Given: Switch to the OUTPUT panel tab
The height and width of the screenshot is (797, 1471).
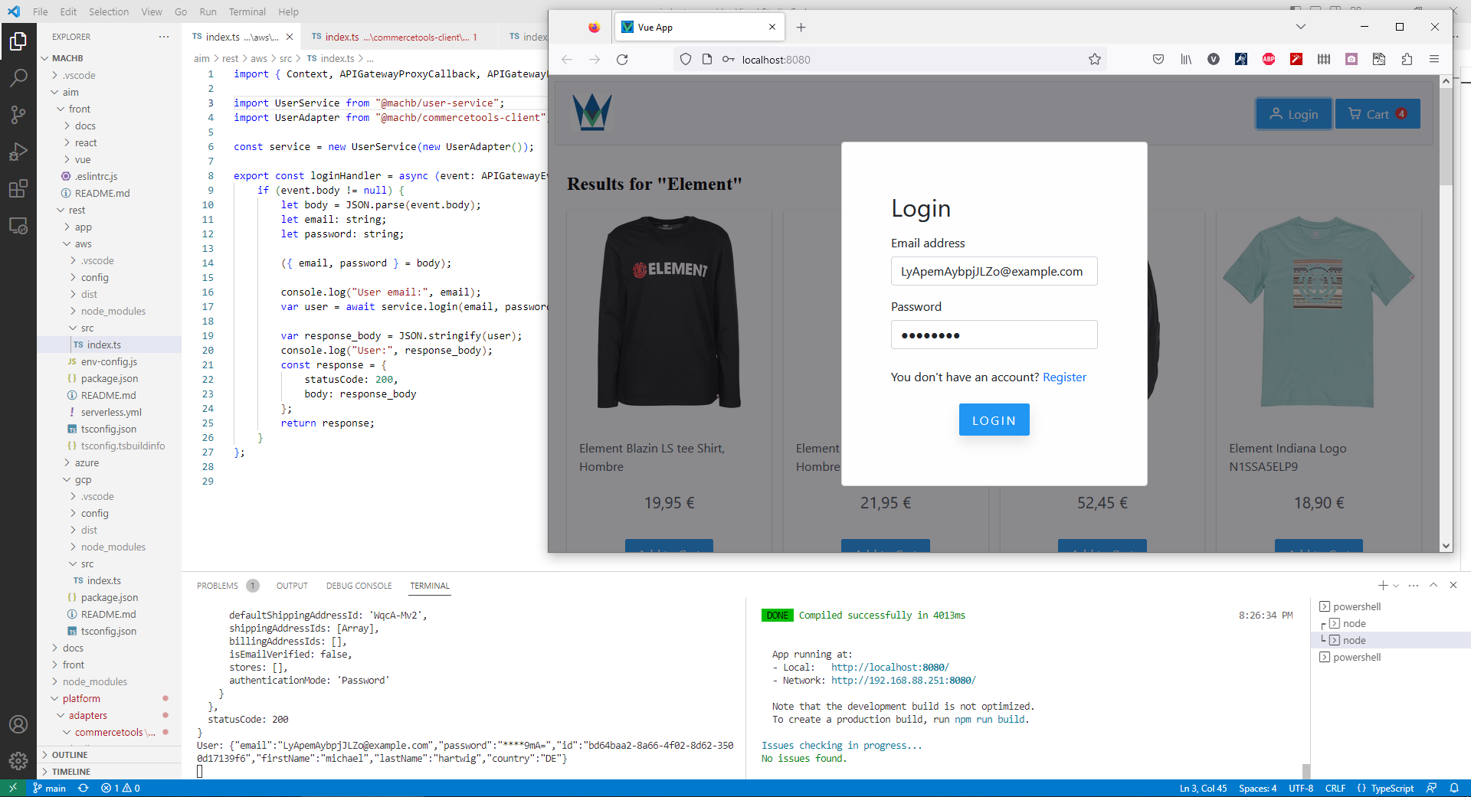Looking at the screenshot, I should [x=292, y=586].
